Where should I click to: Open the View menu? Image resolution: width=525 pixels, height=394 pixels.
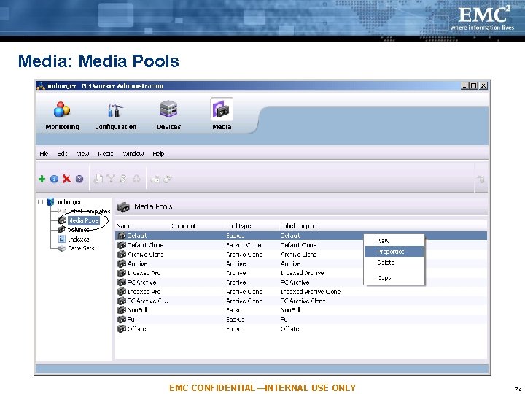pos(82,154)
